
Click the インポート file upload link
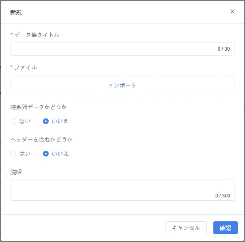point(122,86)
